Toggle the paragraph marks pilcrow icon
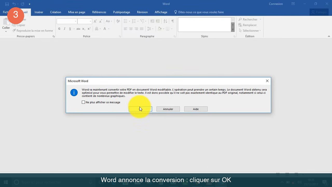This screenshot has height=187, width=332. coord(173,21)
